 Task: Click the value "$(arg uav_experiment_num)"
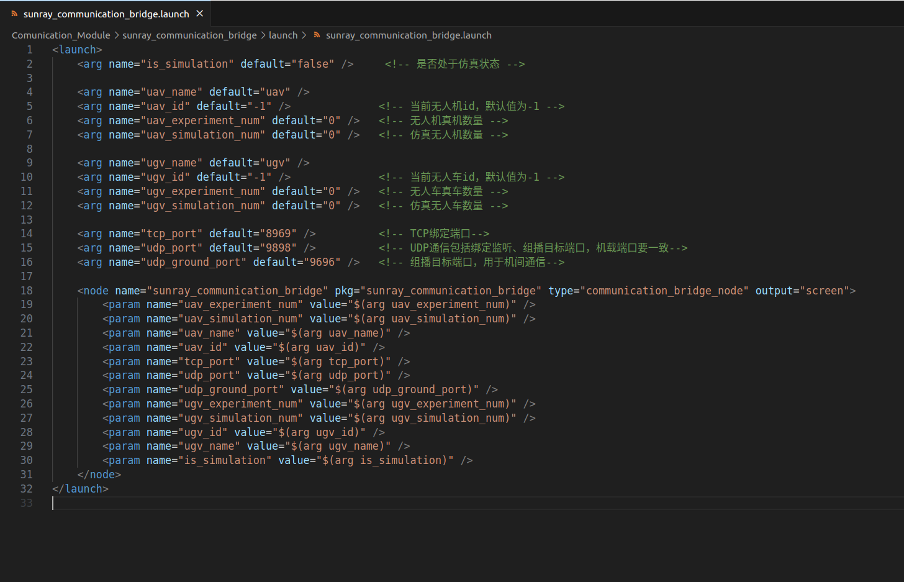tap(432, 304)
